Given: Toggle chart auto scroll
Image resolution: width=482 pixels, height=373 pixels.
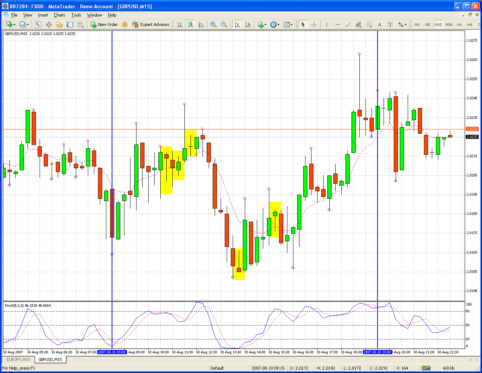Looking at the screenshot, I should [237, 24].
